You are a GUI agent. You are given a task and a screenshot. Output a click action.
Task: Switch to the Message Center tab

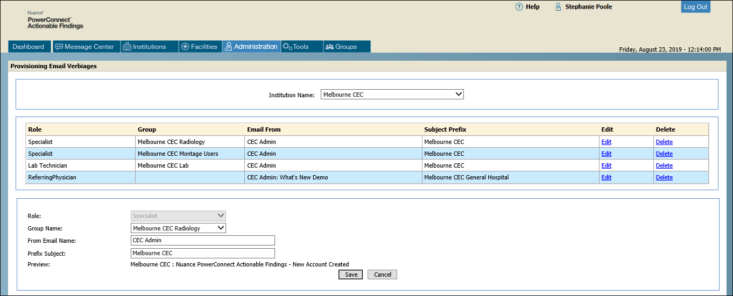point(86,47)
